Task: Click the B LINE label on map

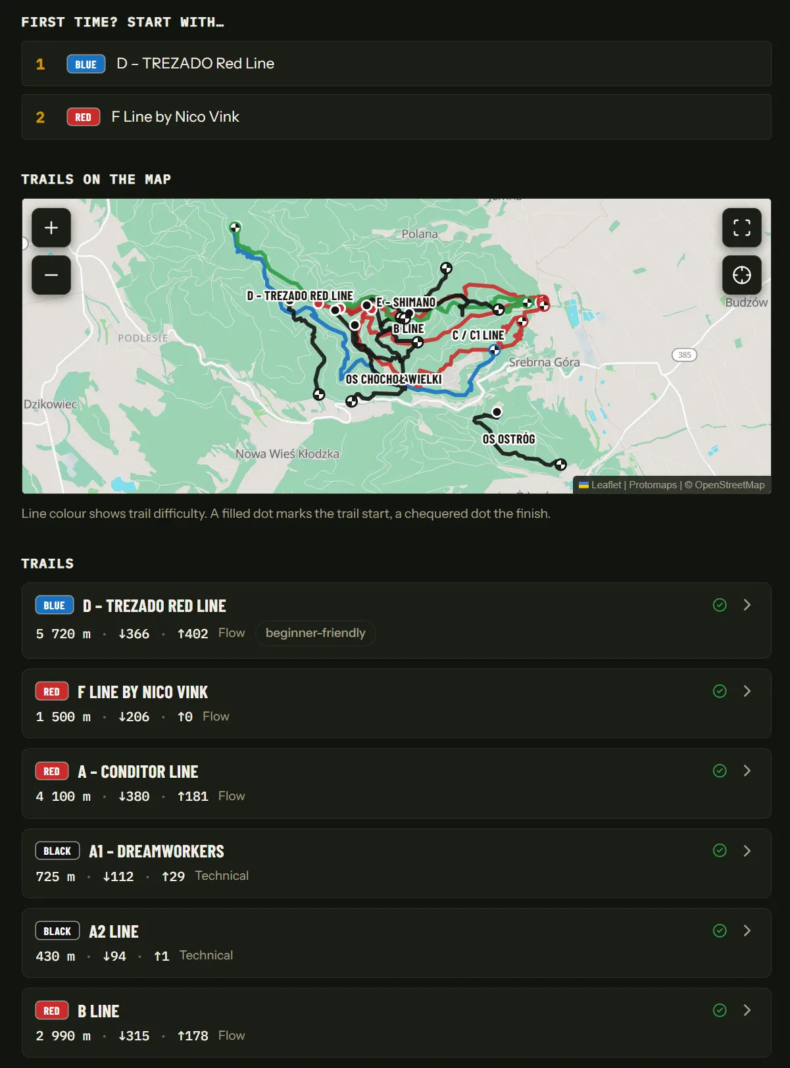Action: point(408,328)
